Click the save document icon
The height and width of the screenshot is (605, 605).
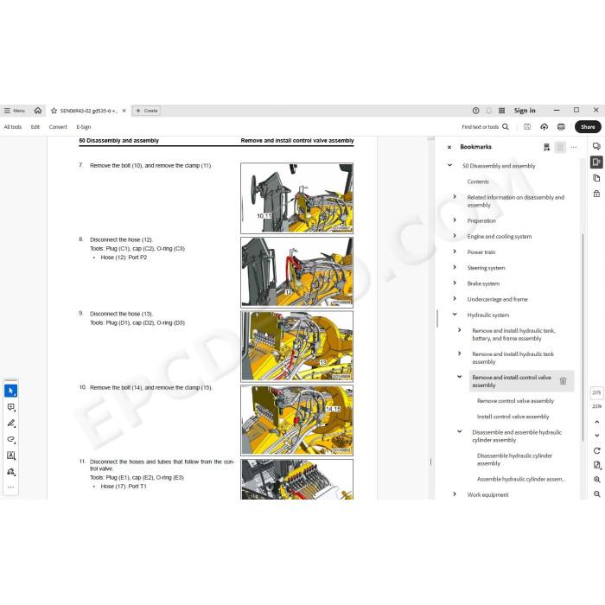527,127
